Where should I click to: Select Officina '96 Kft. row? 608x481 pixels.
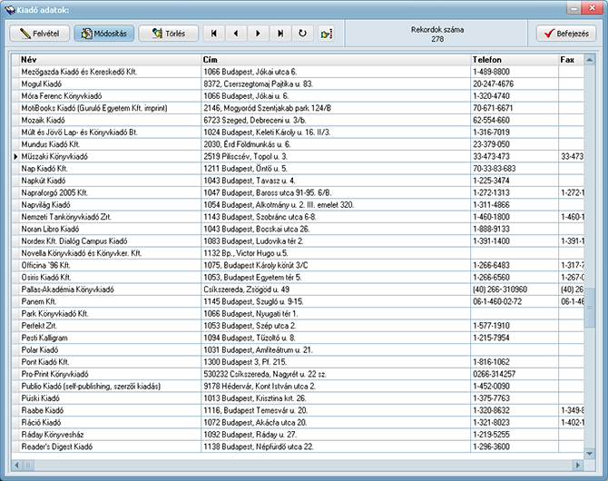point(298,265)
